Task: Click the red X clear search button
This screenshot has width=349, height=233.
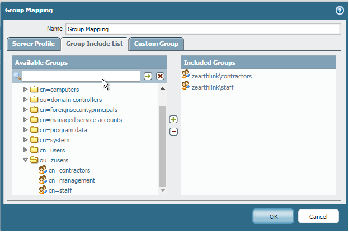Action: point(160,76)
